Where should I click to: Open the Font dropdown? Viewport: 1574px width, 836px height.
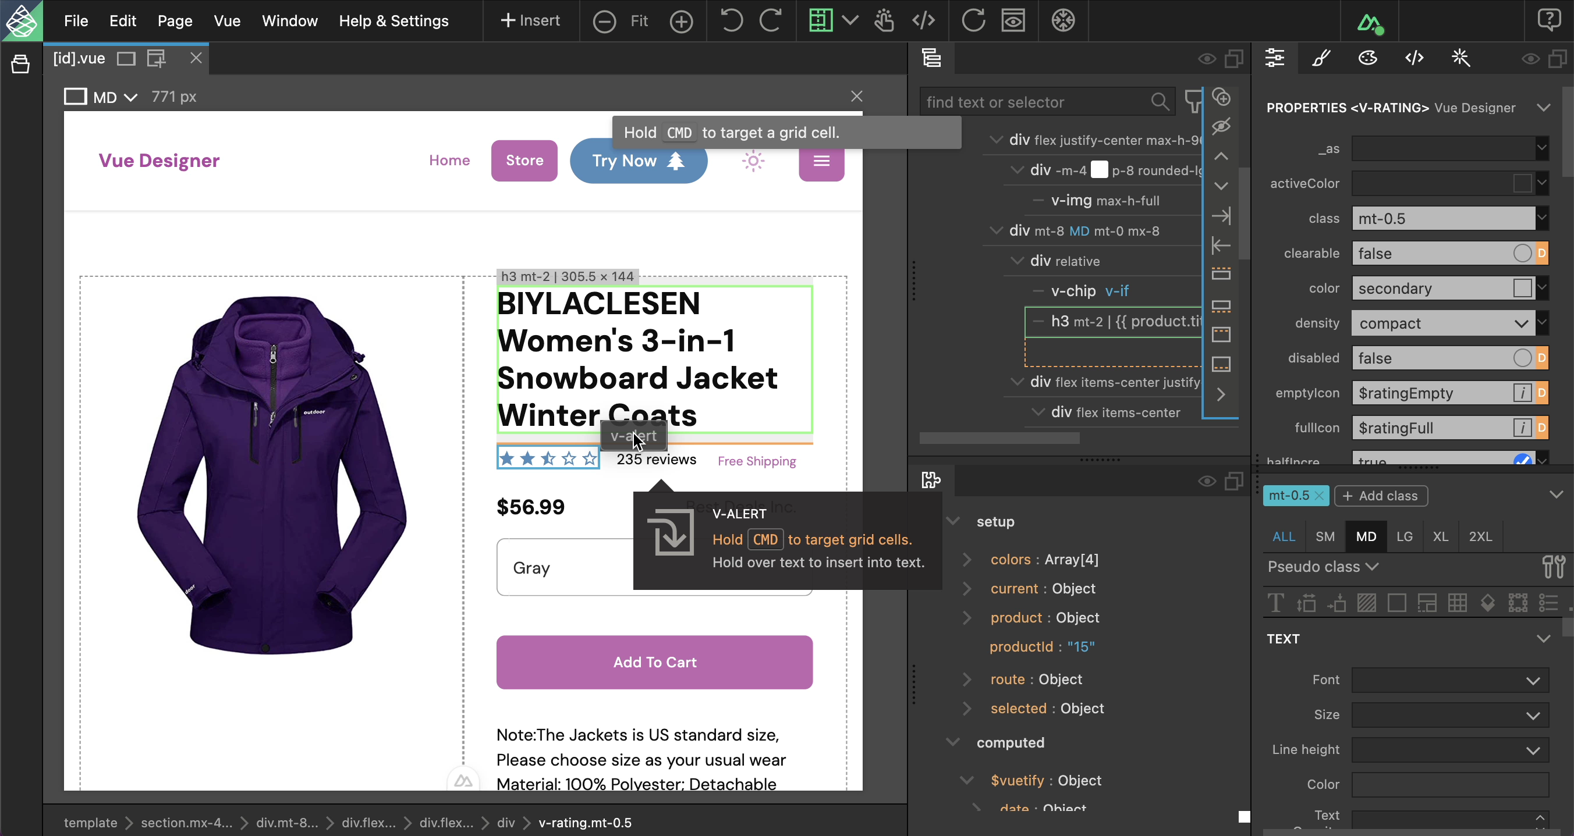[x=1449, y=680]
